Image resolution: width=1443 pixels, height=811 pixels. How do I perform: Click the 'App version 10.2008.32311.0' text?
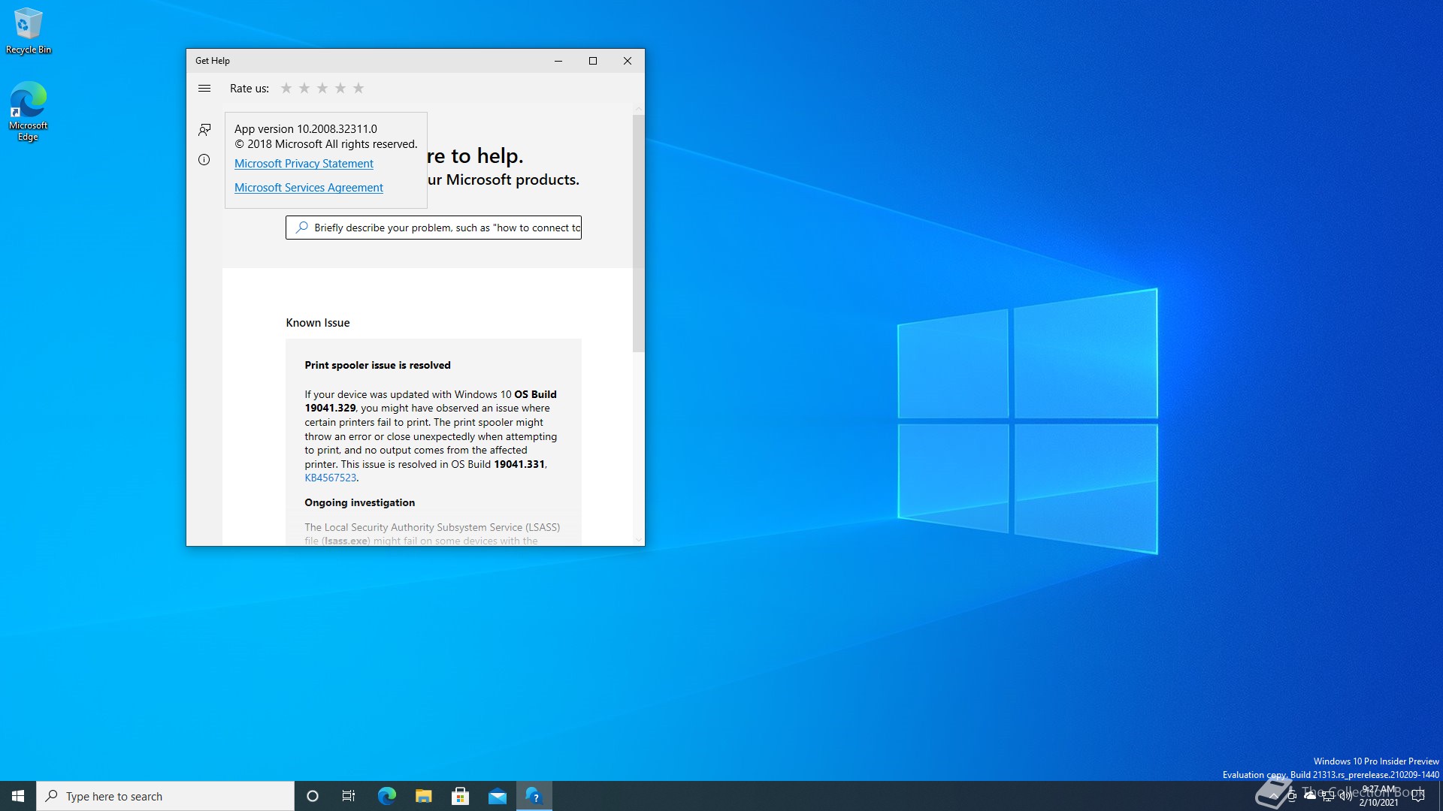click(x=306, y=129)
